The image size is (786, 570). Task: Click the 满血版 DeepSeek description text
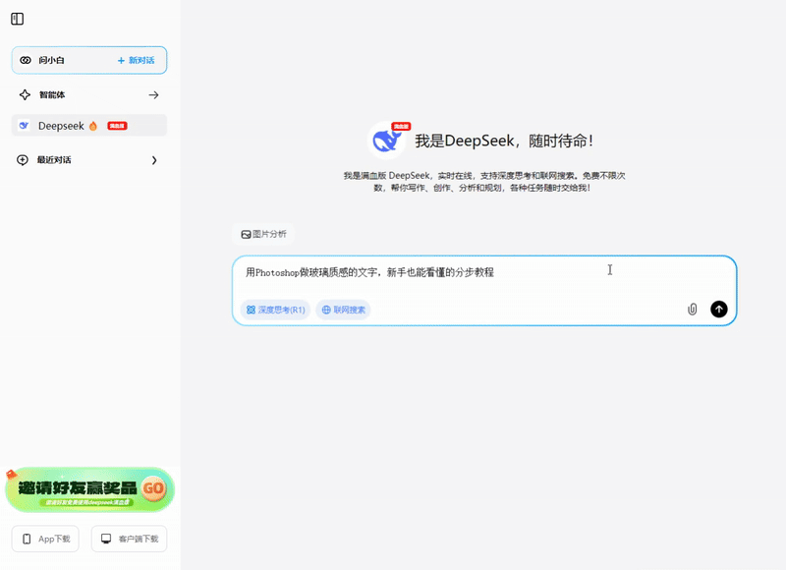484,182
